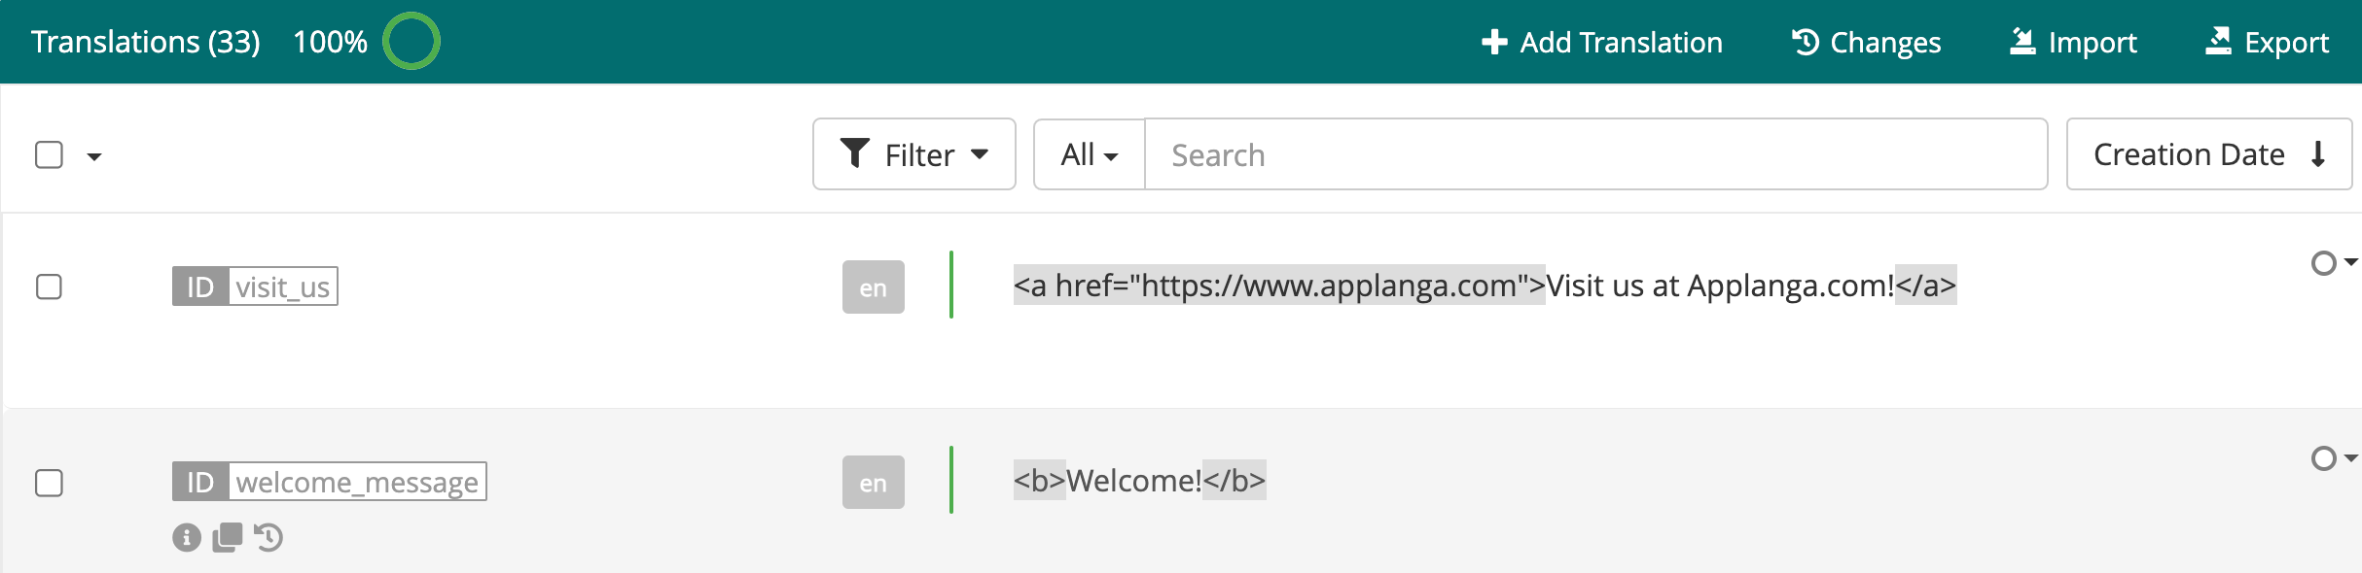2362x573 pixels.
Task: Click the plus icon of Add Translation
Action: pyautogui.click(x=1494, y=42)
